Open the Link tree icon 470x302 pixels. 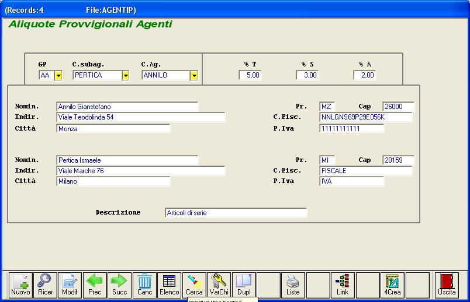[343, 285]
